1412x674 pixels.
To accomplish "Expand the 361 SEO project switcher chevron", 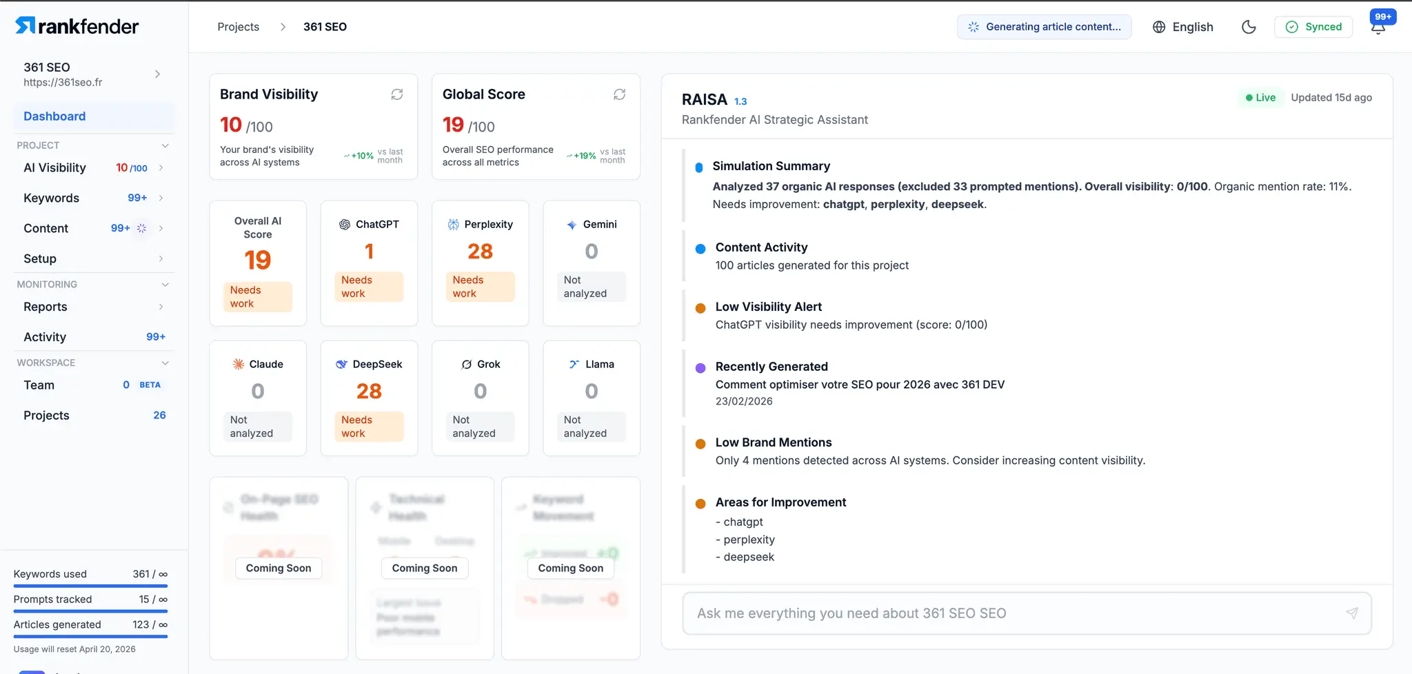I will (158, 74).
